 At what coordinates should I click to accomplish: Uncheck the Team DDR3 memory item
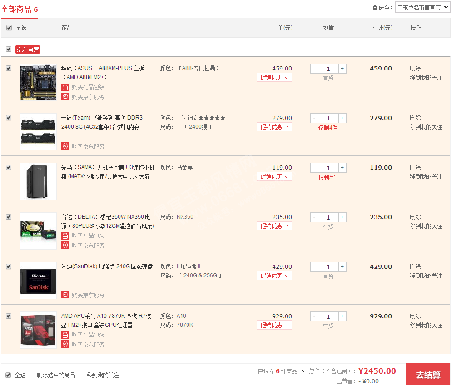pos(9,118)
